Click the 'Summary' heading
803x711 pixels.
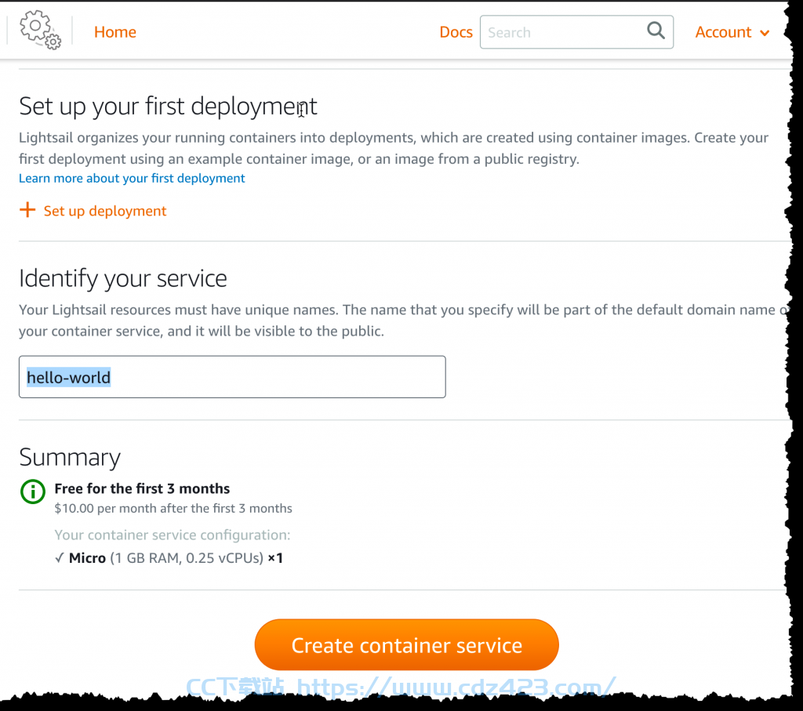pyautogui.click(x=70, y=457)
